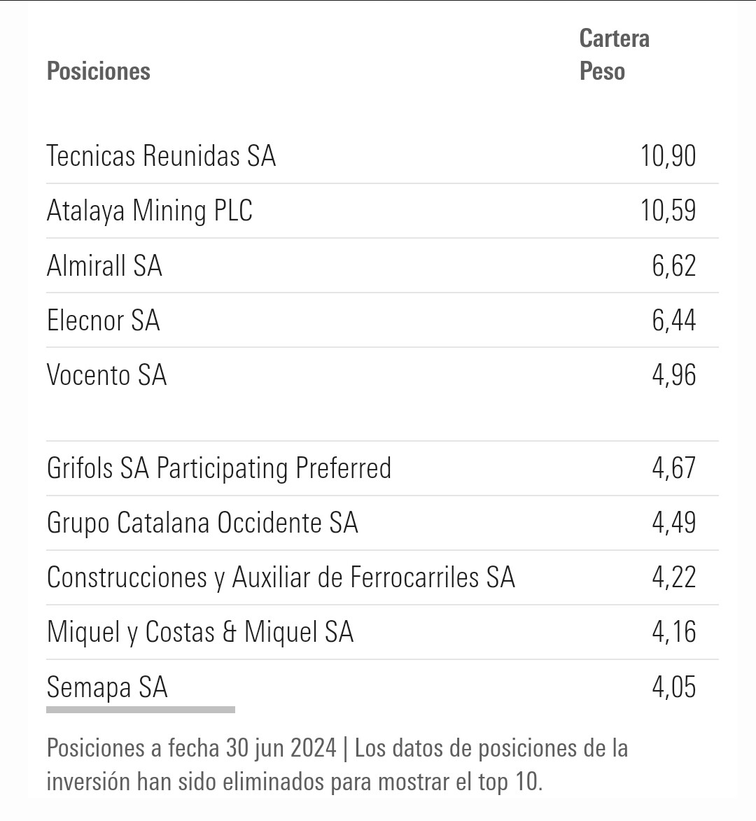Click the 4,96 weight for Vocento
This screenshot has width=756, height=821.
coord(674,375)
